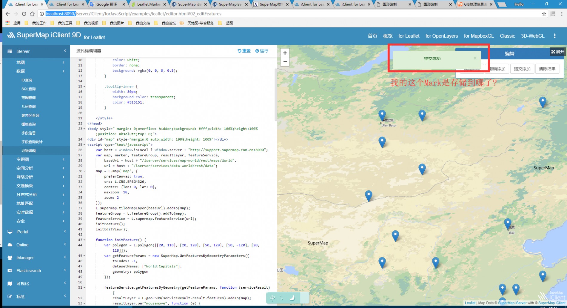
Task: Collapse the 数据 sidebar group
Action: pyautogui.click(x=36, y=71)
